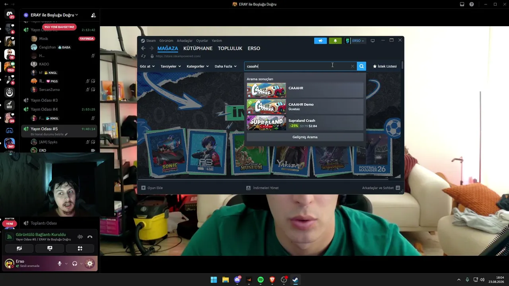
Task: Open Oyunlar menu in Steam
Action: 202,41
